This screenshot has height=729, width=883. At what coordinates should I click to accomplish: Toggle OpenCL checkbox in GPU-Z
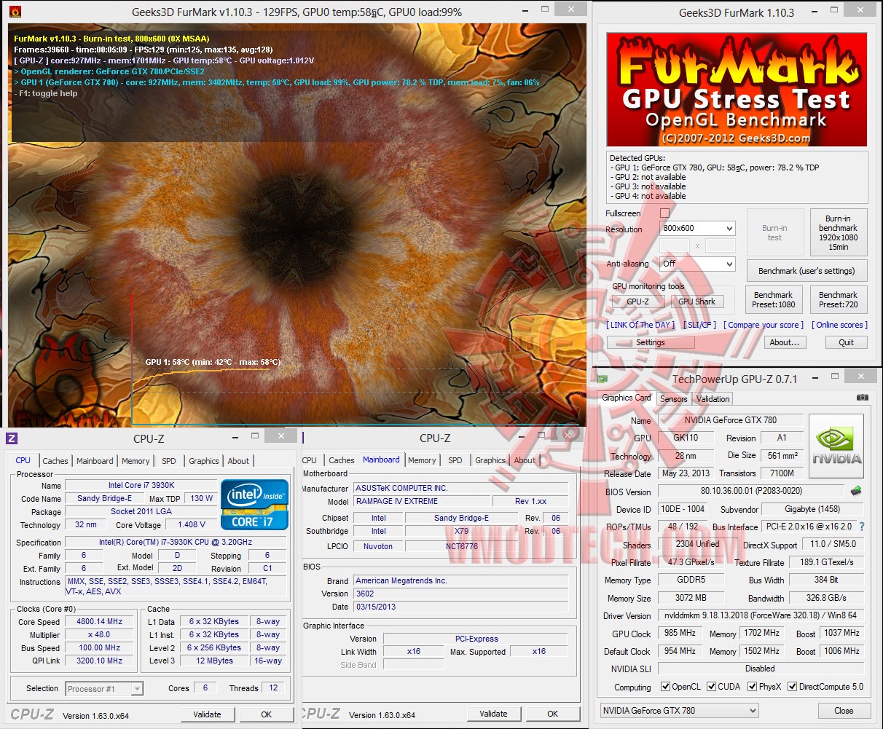tap(665, 687)
